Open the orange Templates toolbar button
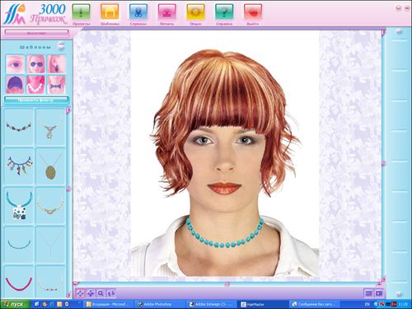 pos(110,12)
